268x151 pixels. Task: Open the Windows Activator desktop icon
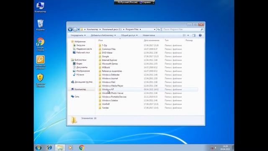pyautogui.click(x=40, y=62)
